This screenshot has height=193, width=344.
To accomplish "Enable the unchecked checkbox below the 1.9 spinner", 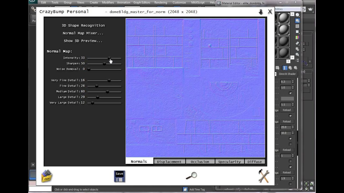I will [290, 184].
